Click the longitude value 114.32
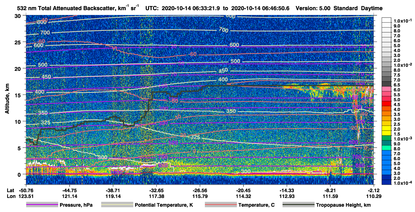Screen dimensions: 415x212 click(243, 196)
